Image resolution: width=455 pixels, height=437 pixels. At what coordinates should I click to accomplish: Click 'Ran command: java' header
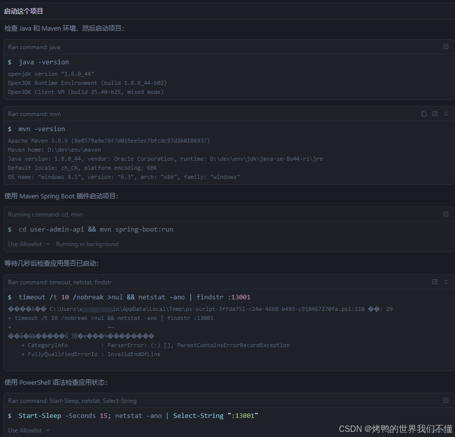pyautogui.click(x=34, y=47)
